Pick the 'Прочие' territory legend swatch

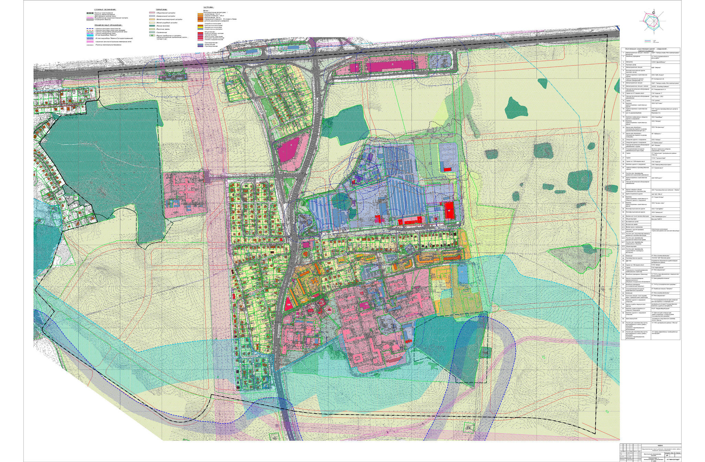pos(152,35)
